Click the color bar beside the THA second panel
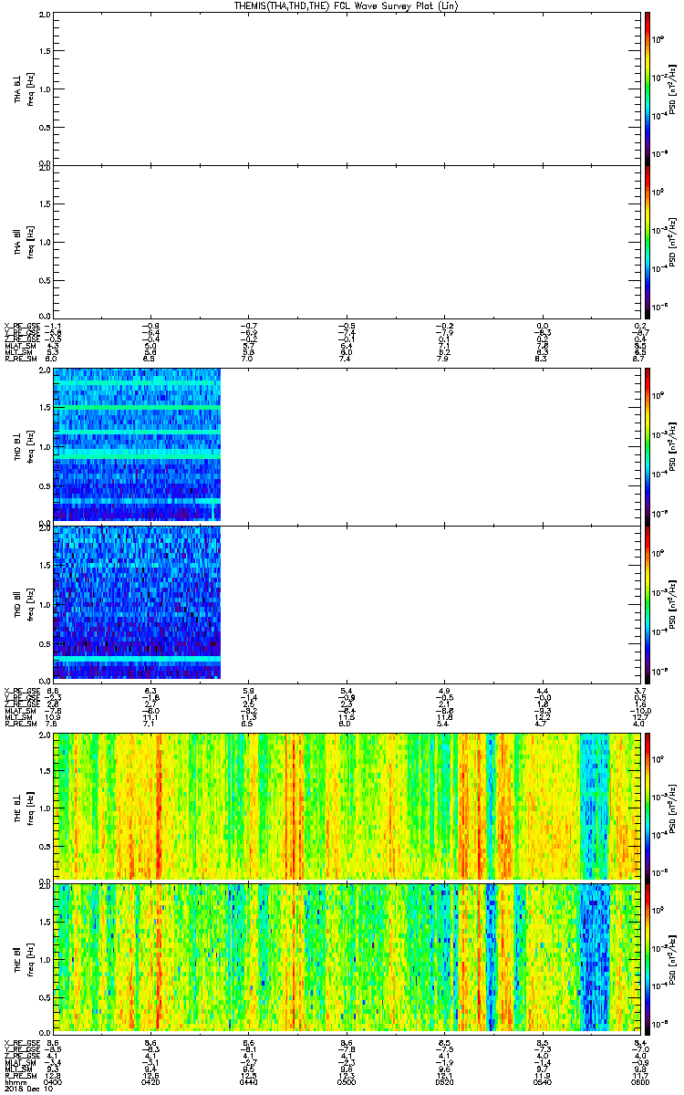Viewport: 684px width, 1095px height. coord(647,243)
